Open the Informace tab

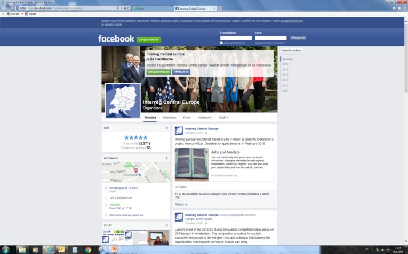point(170,118)
